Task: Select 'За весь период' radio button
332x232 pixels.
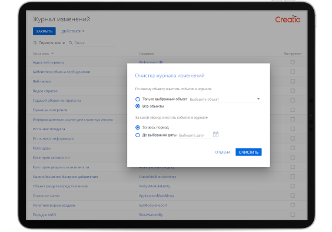Action: point(138,127)
